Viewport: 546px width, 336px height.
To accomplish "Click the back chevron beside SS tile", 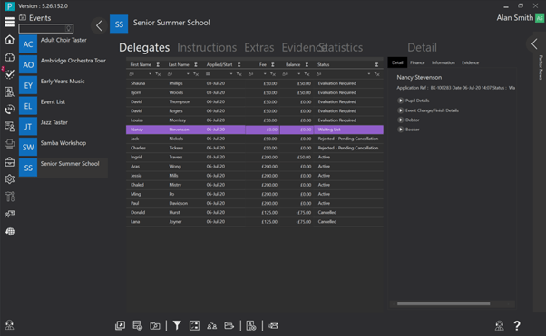I will [x=99, y=25].
